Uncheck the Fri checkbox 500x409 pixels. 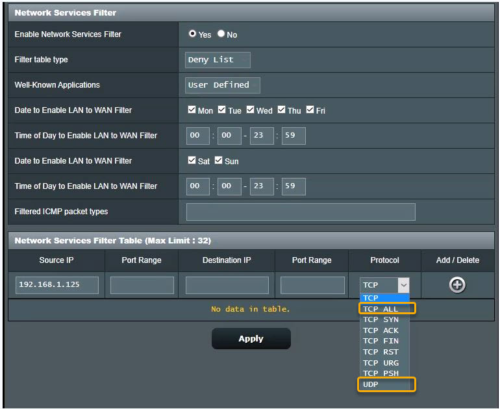[310, 110]
